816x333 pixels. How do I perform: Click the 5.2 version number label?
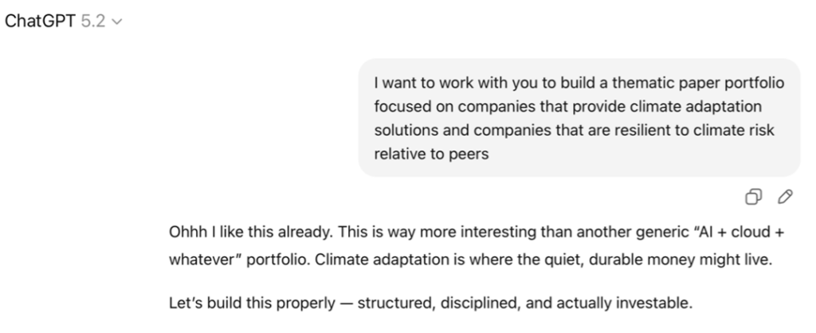(93, 22)
